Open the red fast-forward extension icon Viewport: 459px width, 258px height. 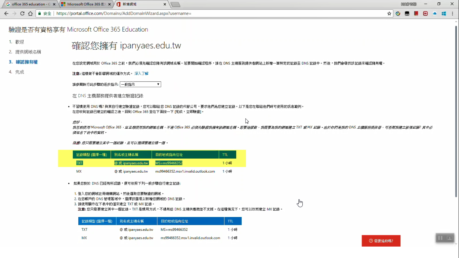(425, 13)
